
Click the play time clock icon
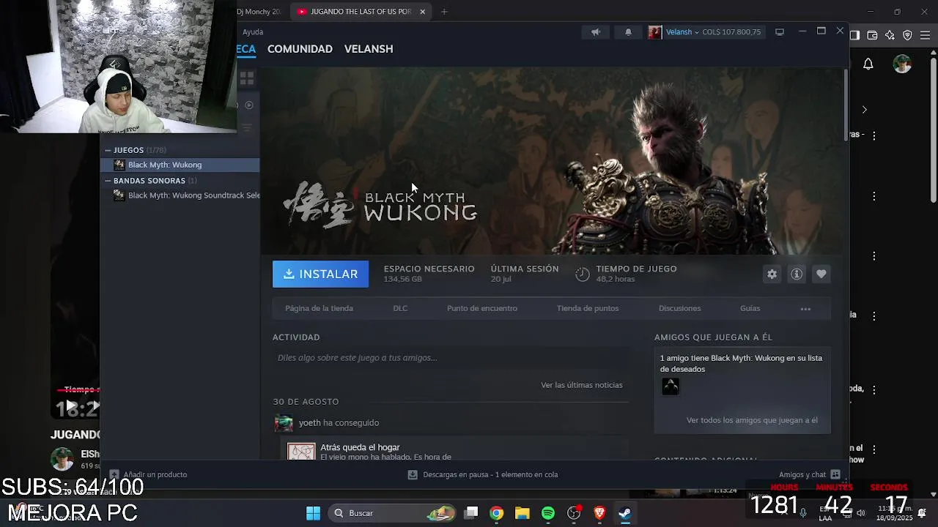tap(583, 274)
